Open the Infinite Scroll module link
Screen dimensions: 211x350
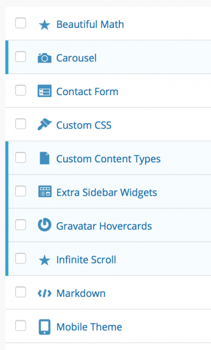[86, 260]
